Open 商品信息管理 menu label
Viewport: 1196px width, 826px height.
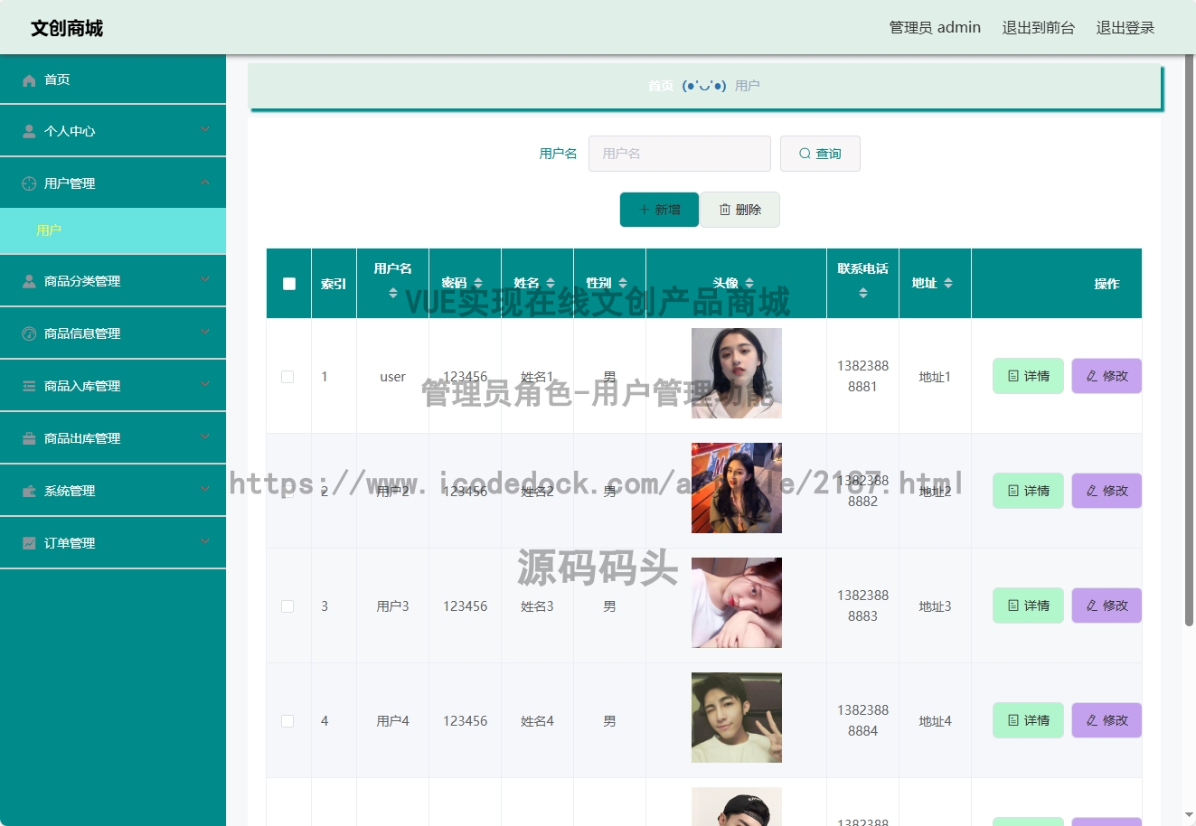[x=82, y=333]
